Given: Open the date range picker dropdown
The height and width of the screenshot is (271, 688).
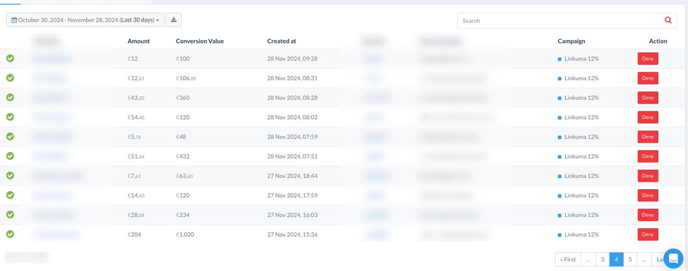Looking at the screenshot, I should 85,20.
